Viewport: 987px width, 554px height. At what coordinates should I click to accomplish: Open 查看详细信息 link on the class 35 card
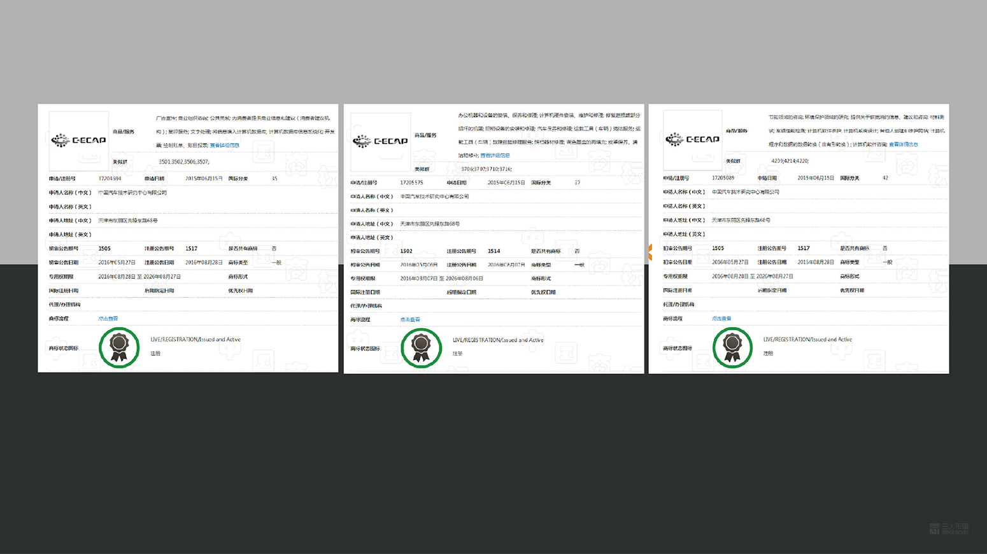(225, 145)
